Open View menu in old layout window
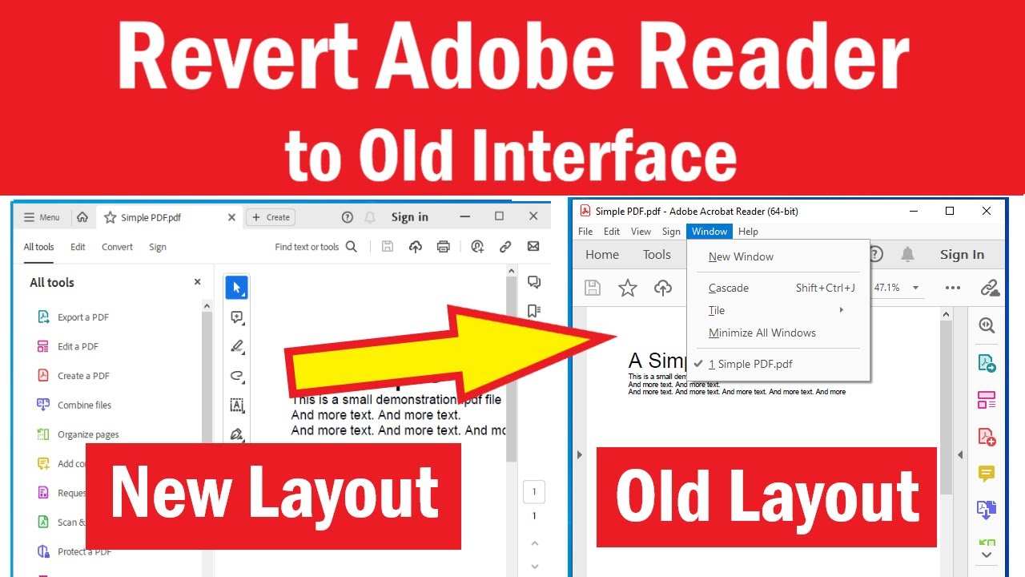1025x577 pixels. tap(641, 232)
